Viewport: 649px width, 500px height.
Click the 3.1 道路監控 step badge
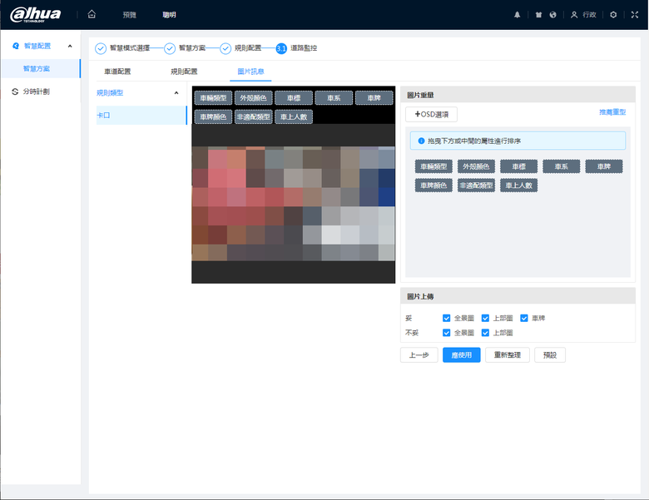click(x=281, y=48)
